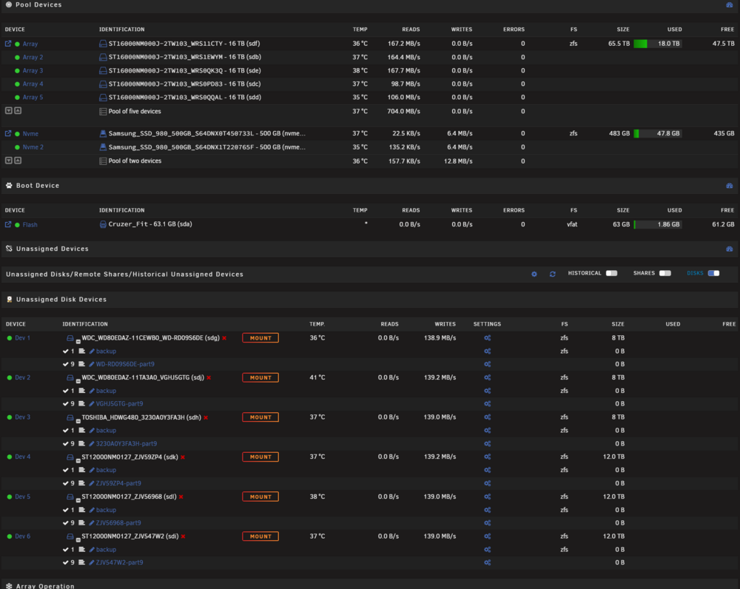740x589 pixels.
Task: Edit pencil for ZJV547W2-part9 partition
Action: (92, 562)
